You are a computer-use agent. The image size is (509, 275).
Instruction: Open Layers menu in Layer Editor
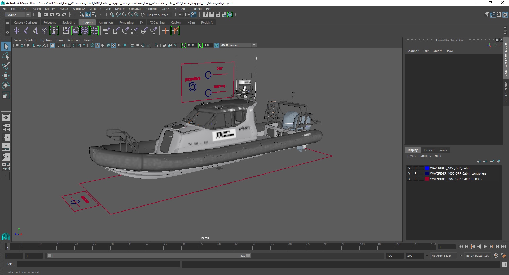tap(411, 156)
